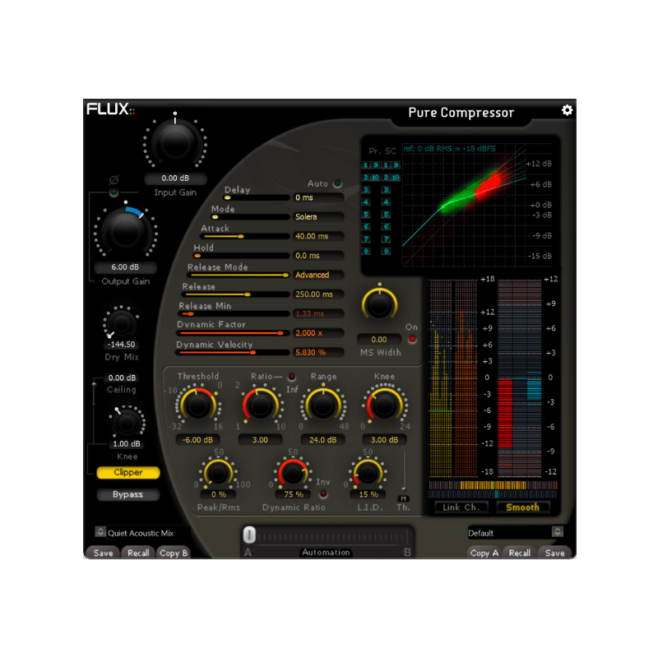The height and width of the screenshot is (658, 658).
Task: Toggle the Smooth meter button
Action: tap(522, 507)
